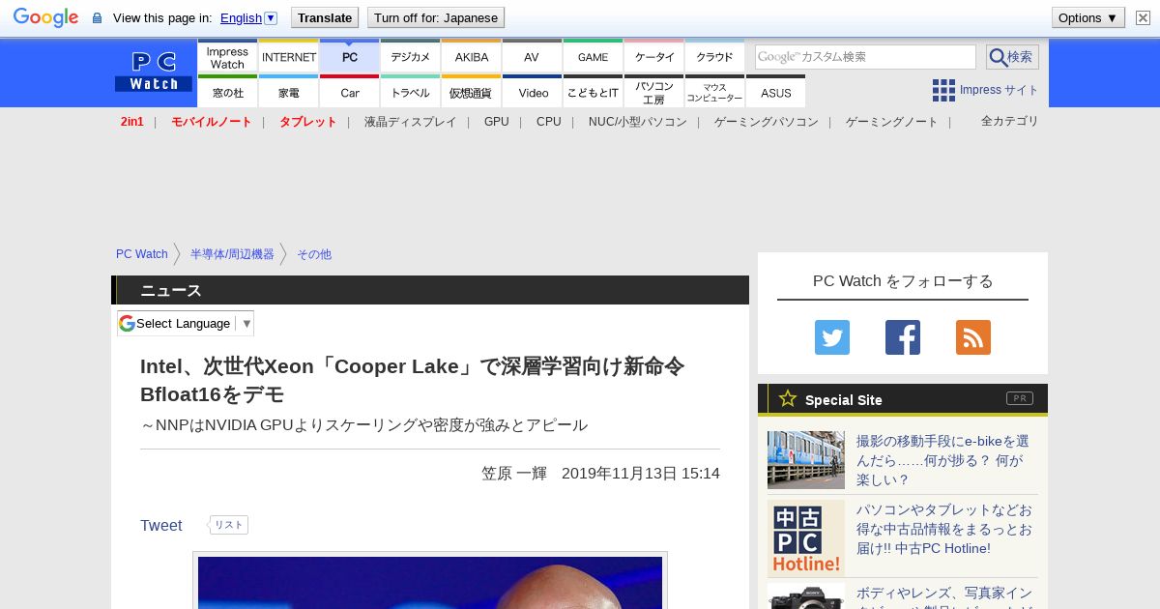
Task: Open the ボディやレンズ camera article link
Action: tap(943, 596)
